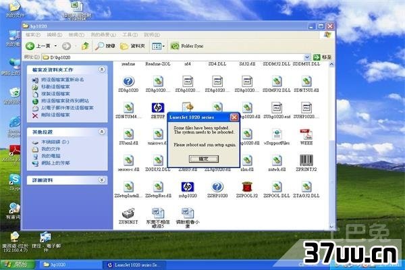The width and height of the screenshot is (405, 270).
Task: Select the SUxml.dll file icon
Action: click(128, 134)
